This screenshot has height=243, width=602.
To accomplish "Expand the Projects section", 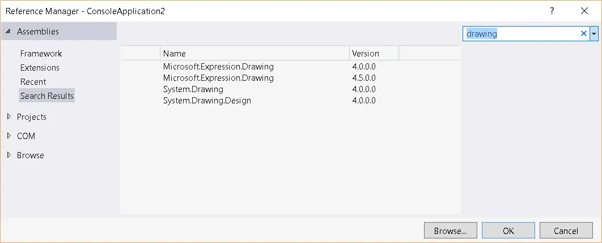I will point(9,117).
